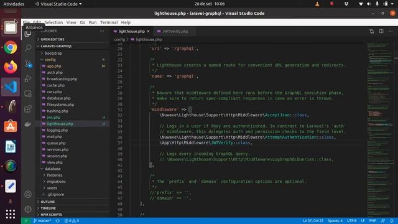
Task: Open editor more actions ellipsis
Action: pyautogui.click(x=391, y=31)
